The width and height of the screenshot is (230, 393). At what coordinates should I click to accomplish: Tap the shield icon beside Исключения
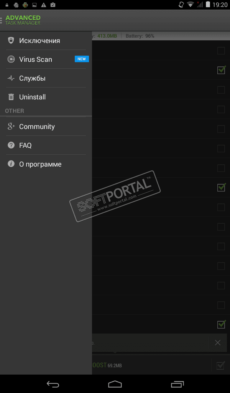[x=11, y=40]
